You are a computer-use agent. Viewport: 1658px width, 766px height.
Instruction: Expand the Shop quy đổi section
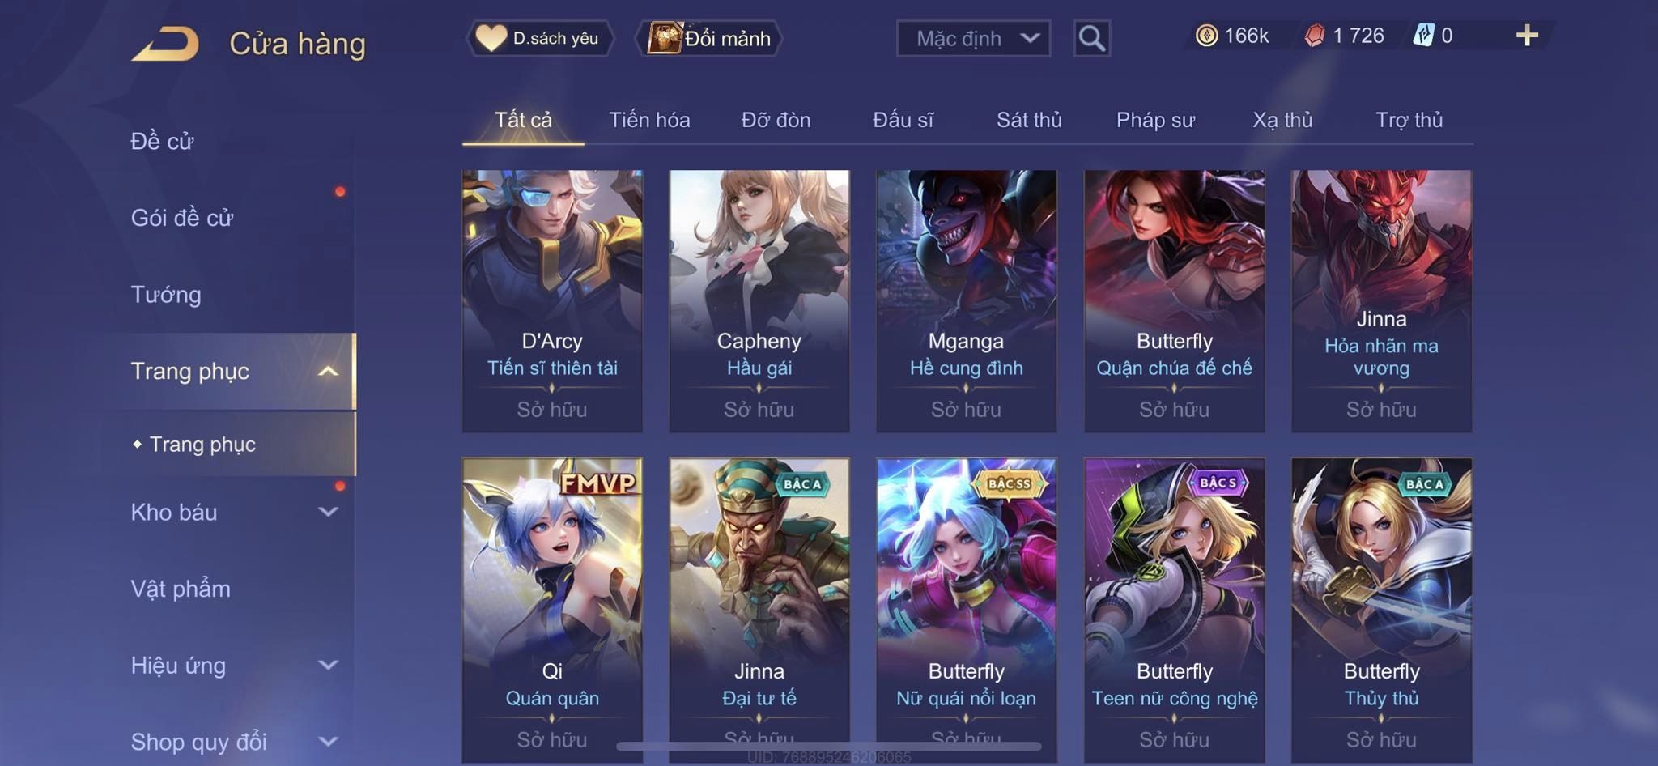(328, 741)
